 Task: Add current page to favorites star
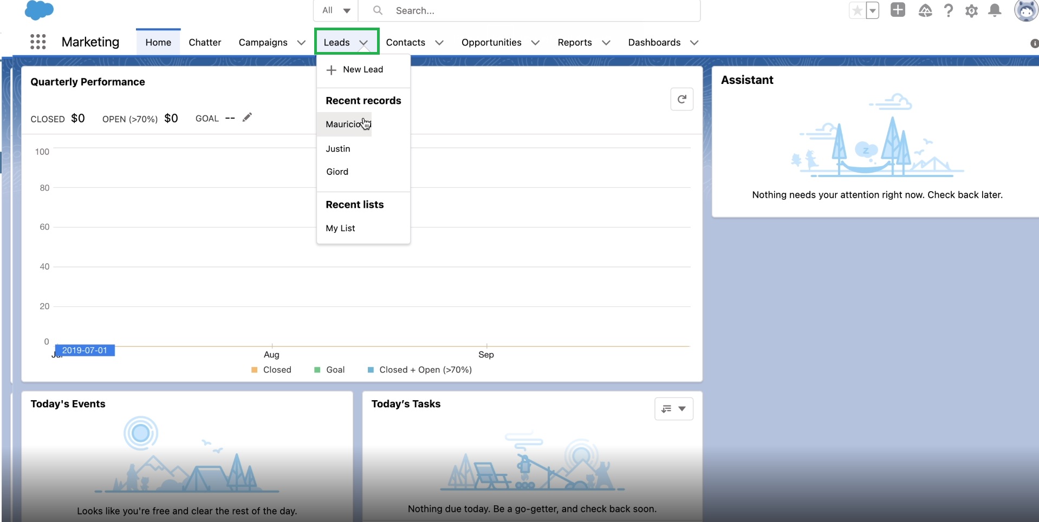point(857,10)
